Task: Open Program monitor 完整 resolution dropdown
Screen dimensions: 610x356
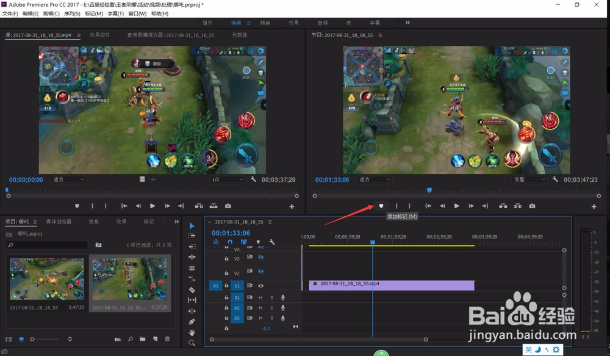Action: click(529, 180)
